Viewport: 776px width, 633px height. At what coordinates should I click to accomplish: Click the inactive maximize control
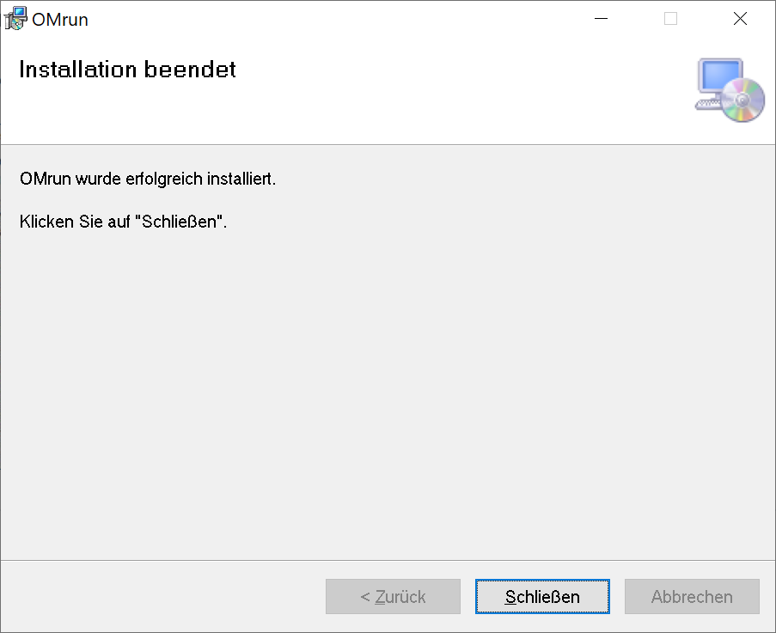point(669,18)
